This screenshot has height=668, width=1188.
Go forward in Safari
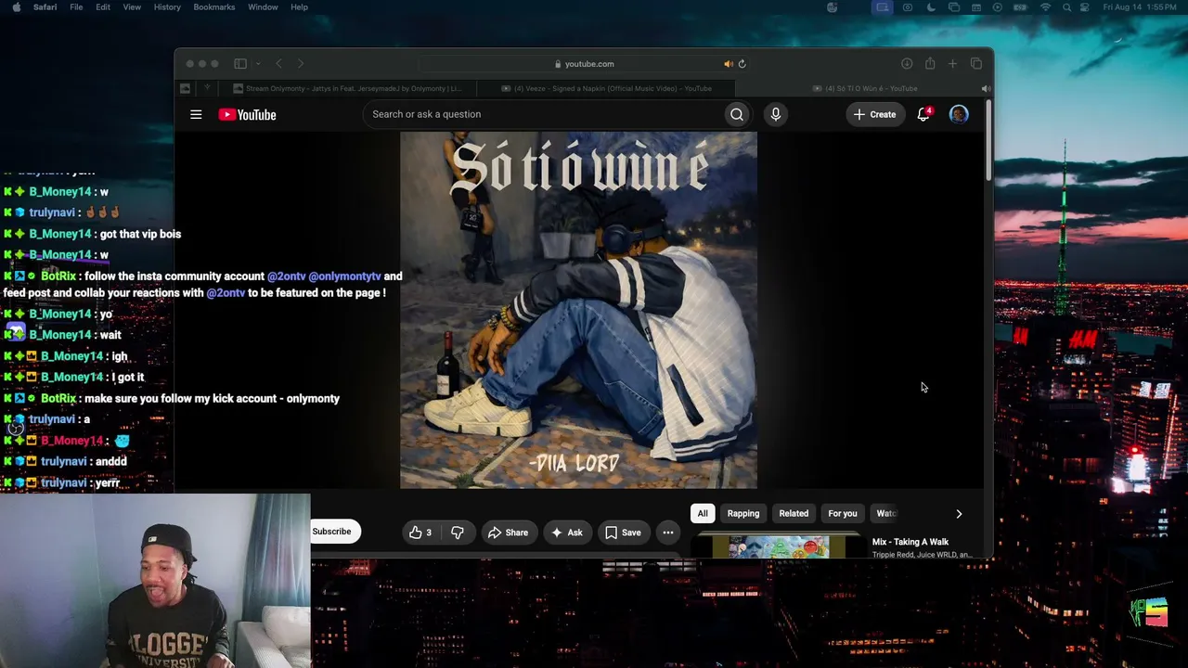coord(301,64)
